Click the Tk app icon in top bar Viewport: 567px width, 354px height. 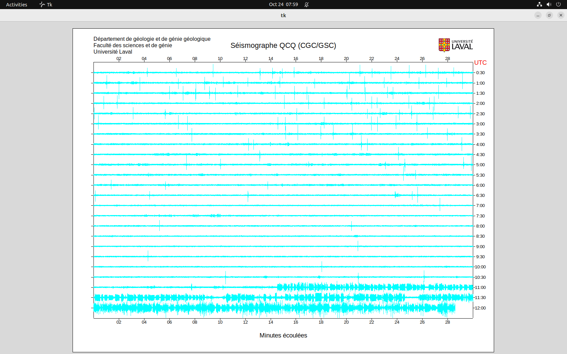click(x=42, y=4)
